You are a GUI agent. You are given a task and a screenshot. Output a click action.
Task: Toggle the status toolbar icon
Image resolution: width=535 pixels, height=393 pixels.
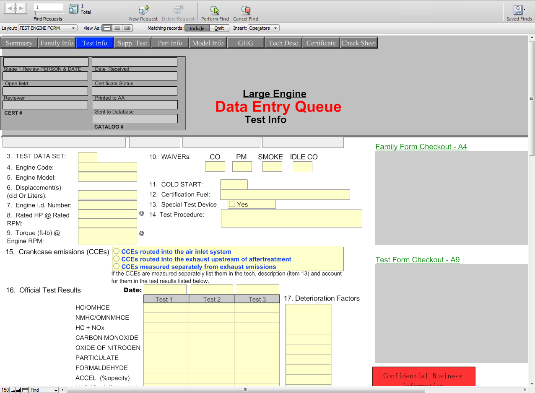[x=25, y=390]
